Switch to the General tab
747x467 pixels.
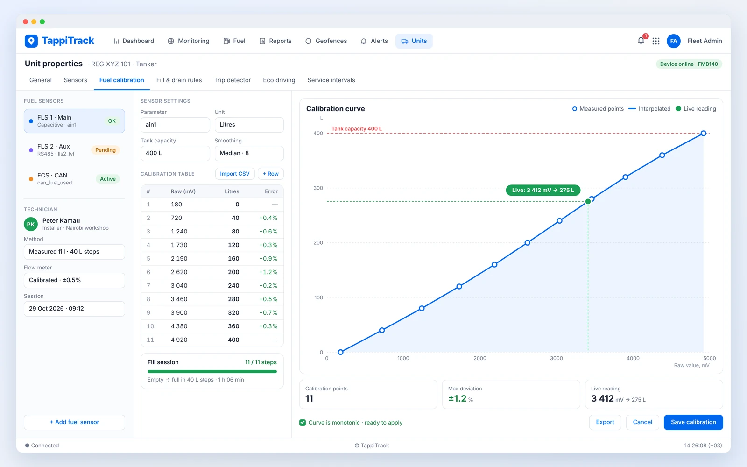coord(41,80)
